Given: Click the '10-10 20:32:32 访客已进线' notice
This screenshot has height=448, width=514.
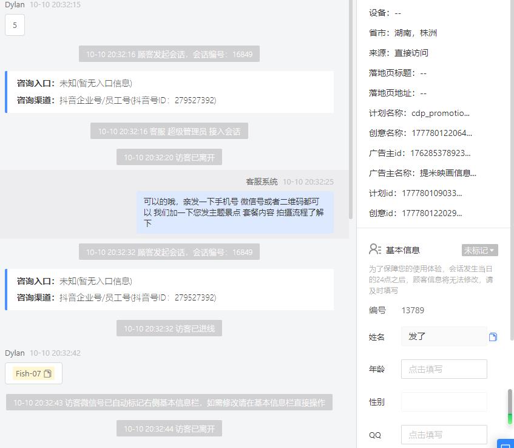Looking at the screenshot, I should [x=169, y=328].
